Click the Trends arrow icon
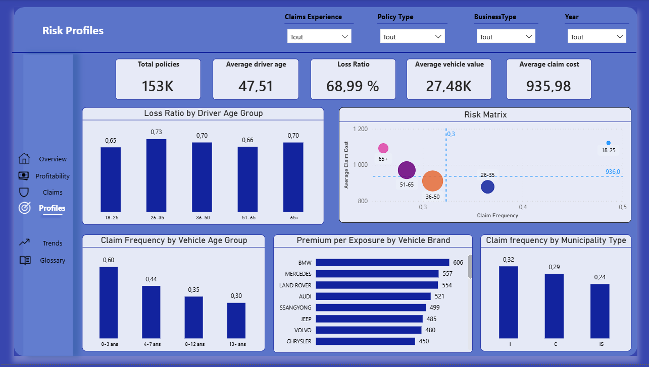Viewport: 649px width, 367px height. point(24,242)
